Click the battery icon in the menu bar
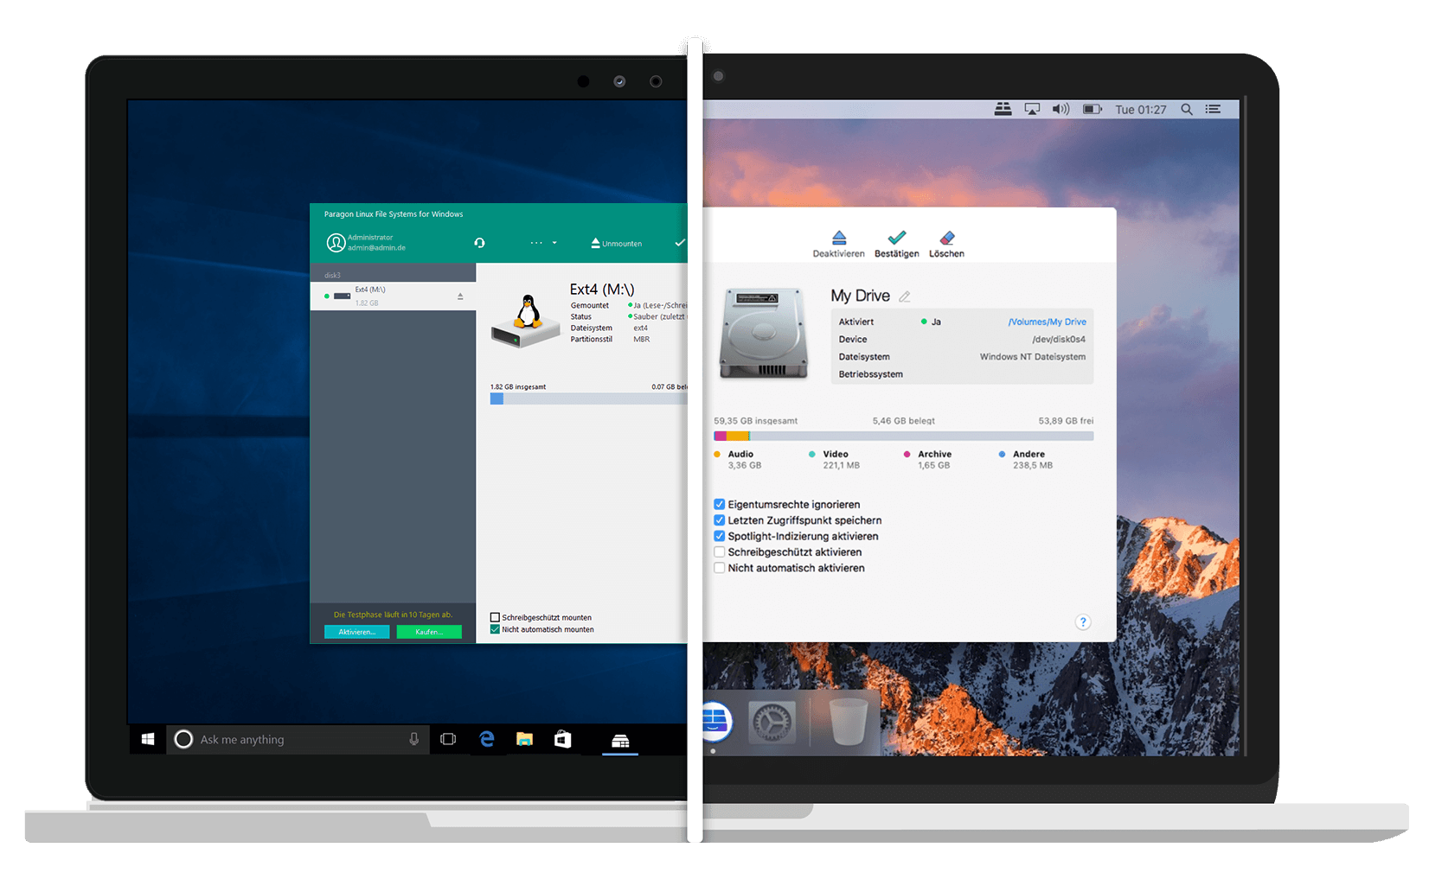The image size is (1429, 892). [x=1093, y=110]
